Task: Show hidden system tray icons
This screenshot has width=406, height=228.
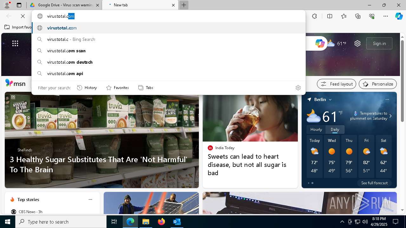Action: click(342, 222)
